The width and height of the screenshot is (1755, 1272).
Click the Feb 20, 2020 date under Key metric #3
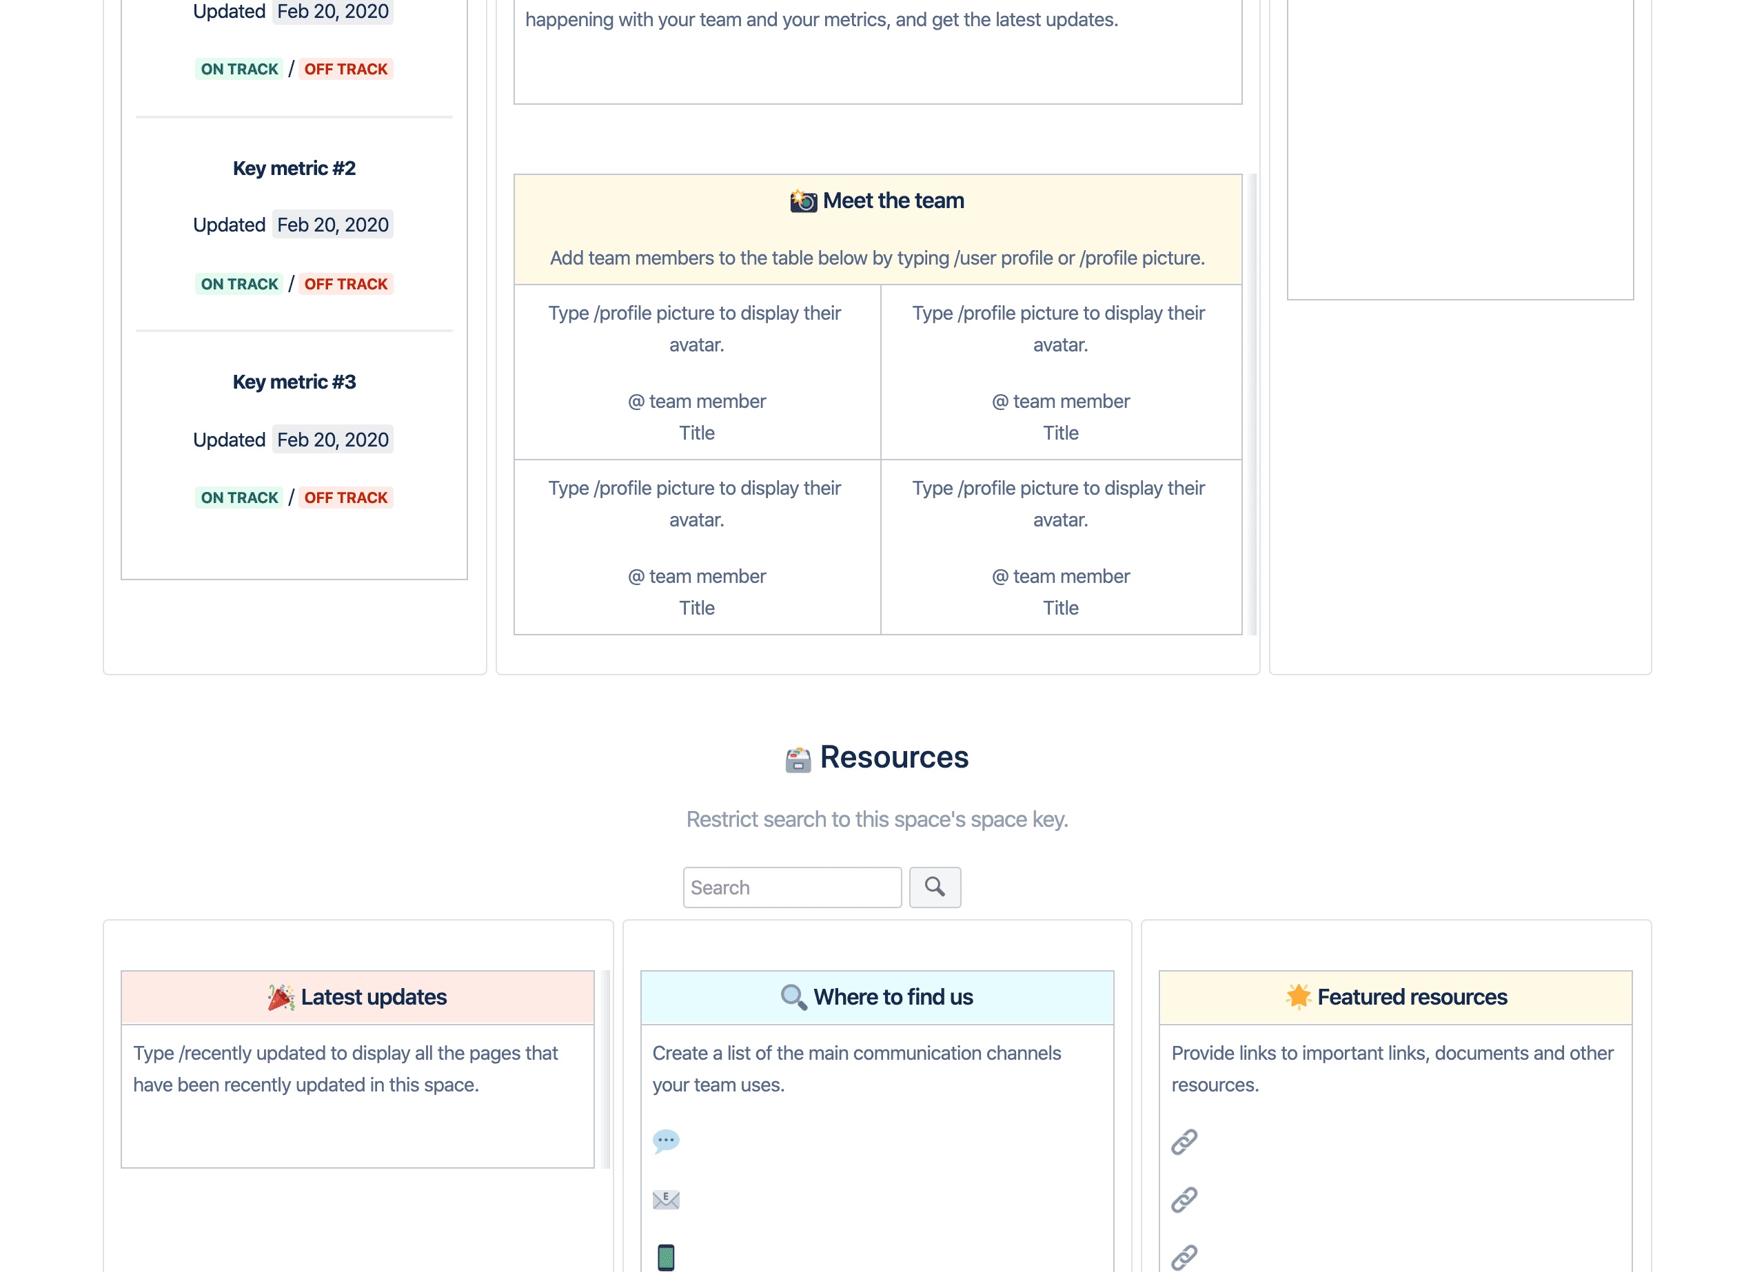click(x=333, y=440)
